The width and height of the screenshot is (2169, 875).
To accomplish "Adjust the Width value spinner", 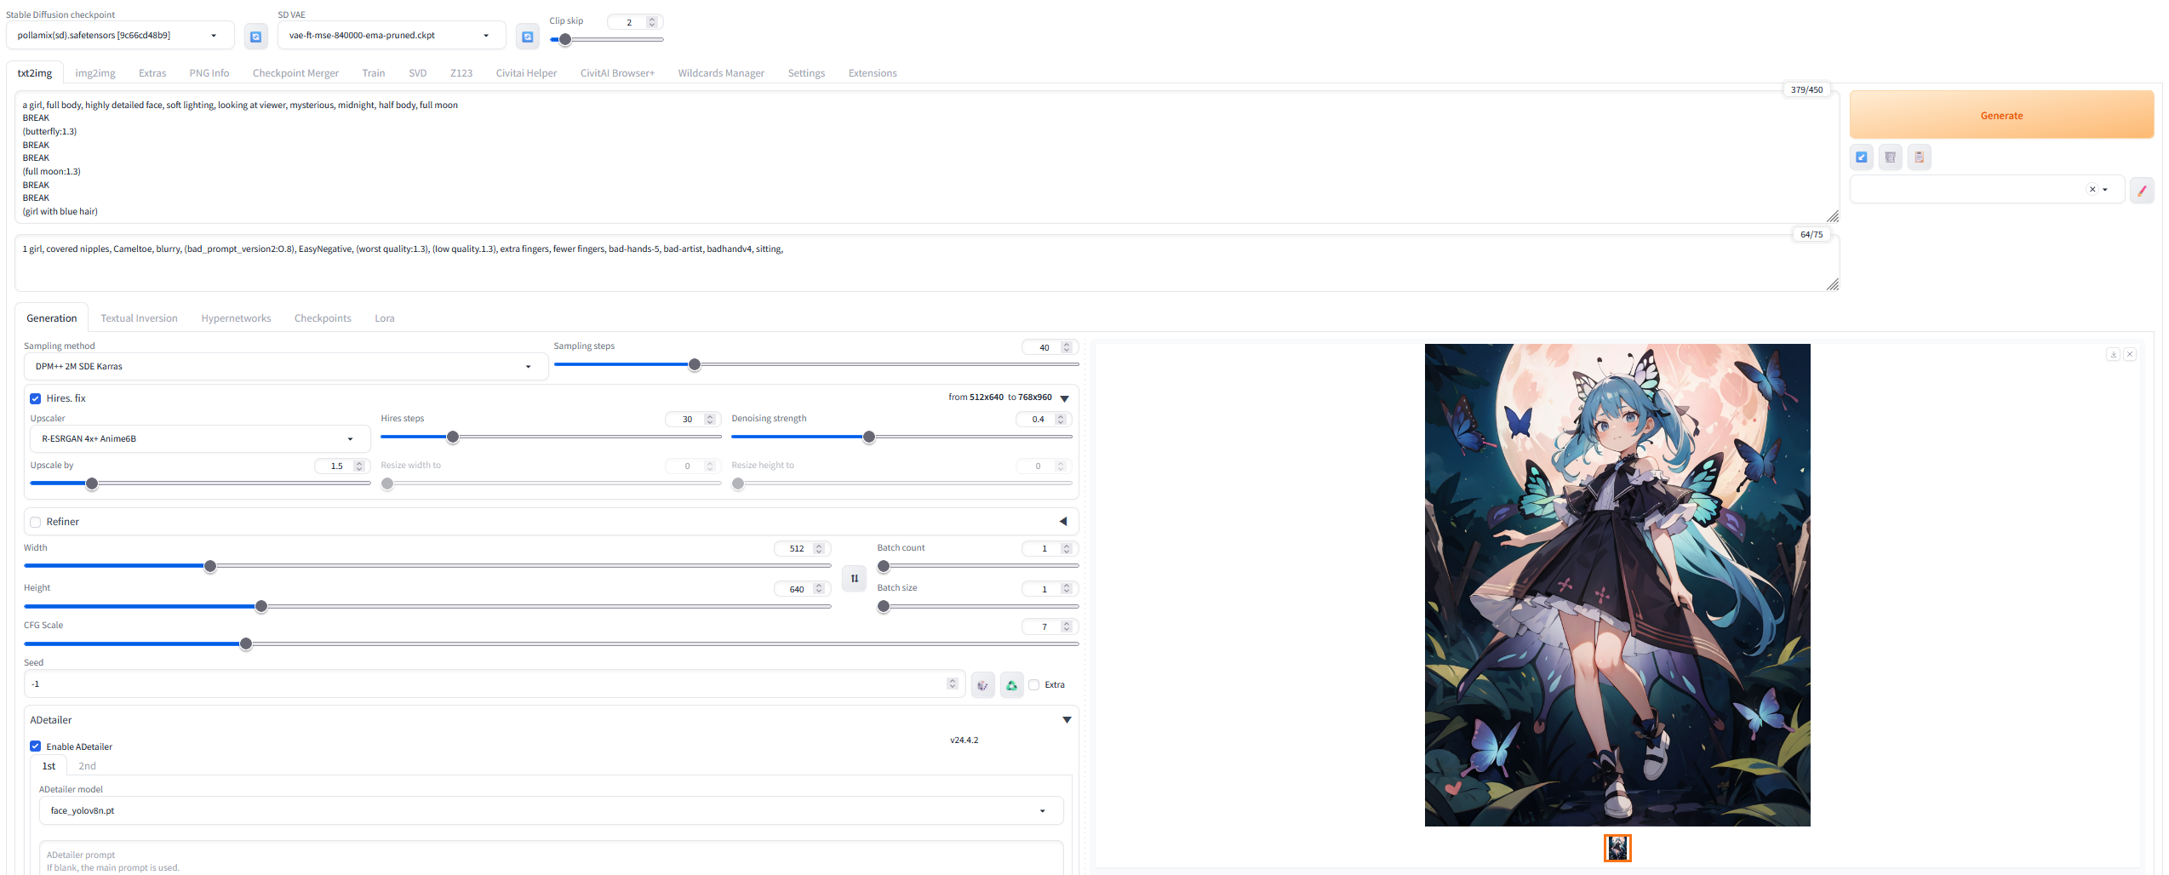I will click(819, 549).
